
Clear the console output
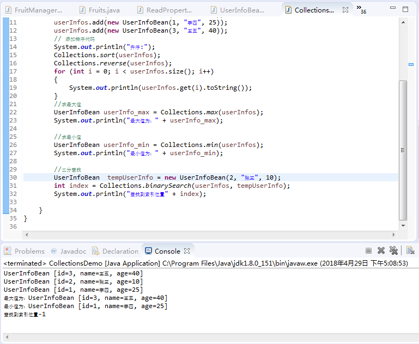pos(410,250)
